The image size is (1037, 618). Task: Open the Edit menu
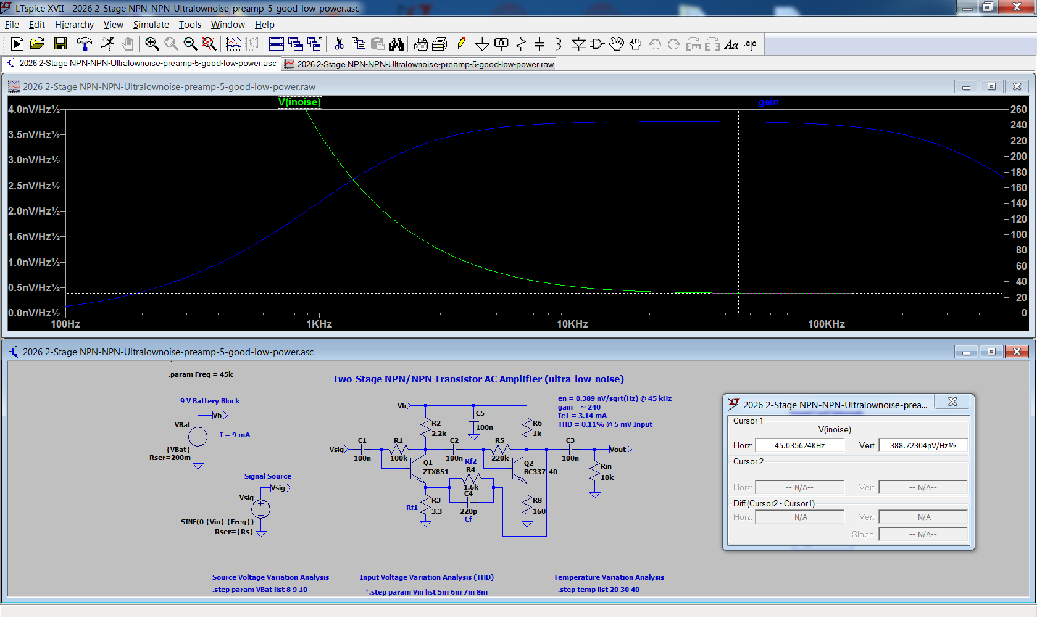(x=37, y=25)
